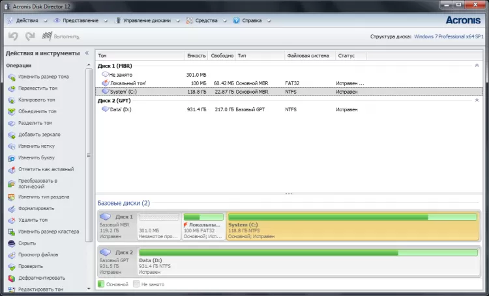Screen dimensions: 489x296
Task: Click the Удалить том operation link
Action: point(33,220)
